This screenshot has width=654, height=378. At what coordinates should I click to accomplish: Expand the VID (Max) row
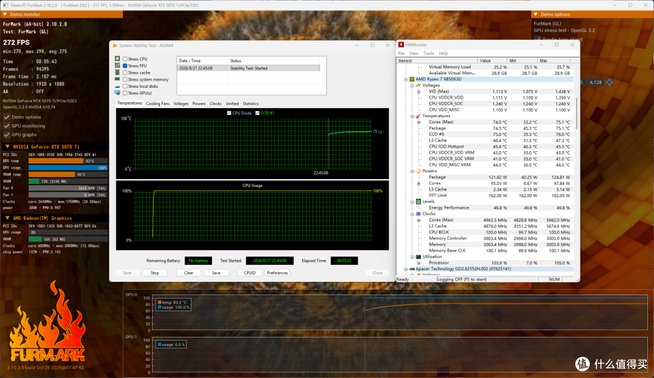click(419, 92)
